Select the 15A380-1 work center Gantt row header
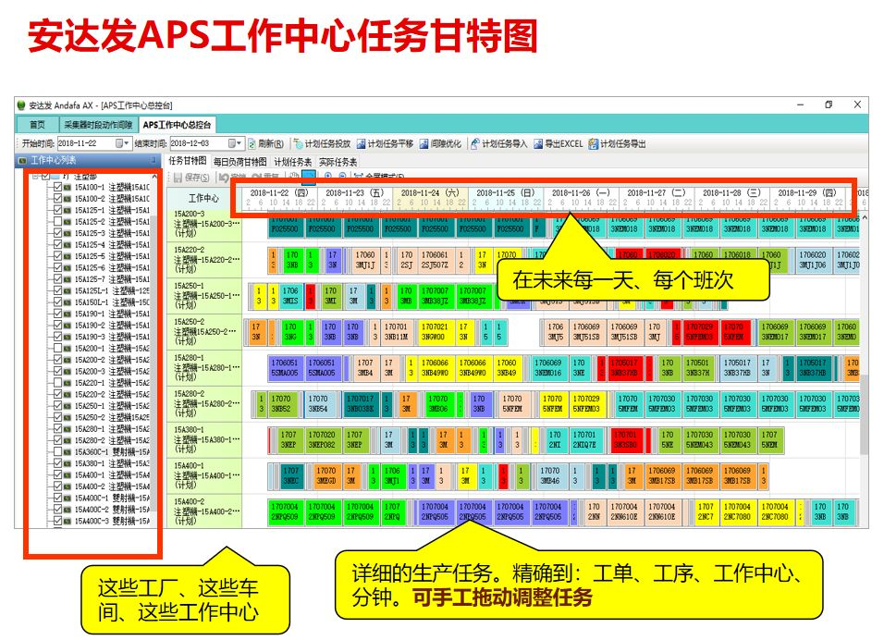 click(204, 440)
